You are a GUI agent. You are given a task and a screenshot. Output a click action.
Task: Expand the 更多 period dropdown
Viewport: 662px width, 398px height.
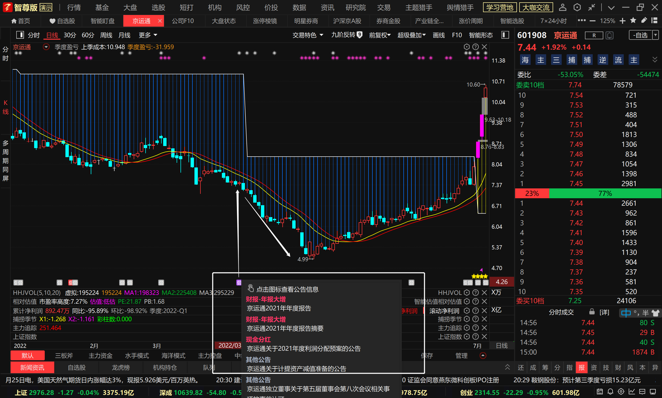[x=148, y=35]
